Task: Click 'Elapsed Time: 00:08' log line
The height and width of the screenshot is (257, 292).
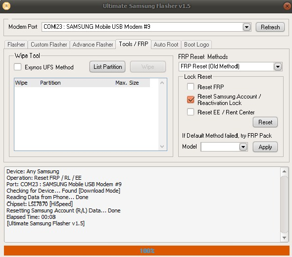Action: [x=31, y=217]
